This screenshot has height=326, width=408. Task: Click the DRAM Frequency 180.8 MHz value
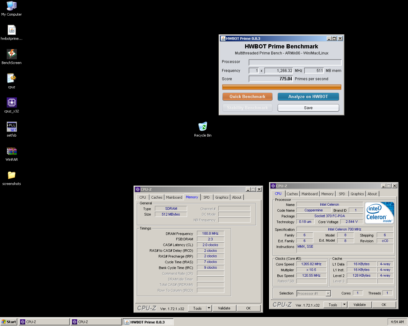(210, 233)
